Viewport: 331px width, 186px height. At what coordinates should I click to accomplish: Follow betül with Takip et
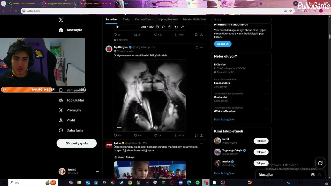(x=261, y=141)
